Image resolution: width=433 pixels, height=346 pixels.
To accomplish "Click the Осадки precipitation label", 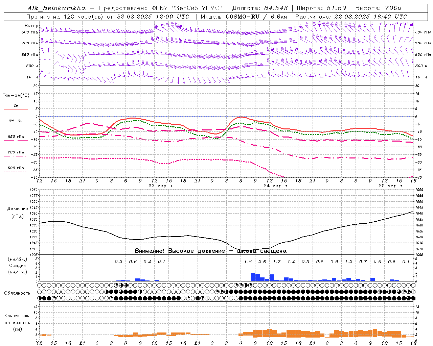I will tap(17, 266).
